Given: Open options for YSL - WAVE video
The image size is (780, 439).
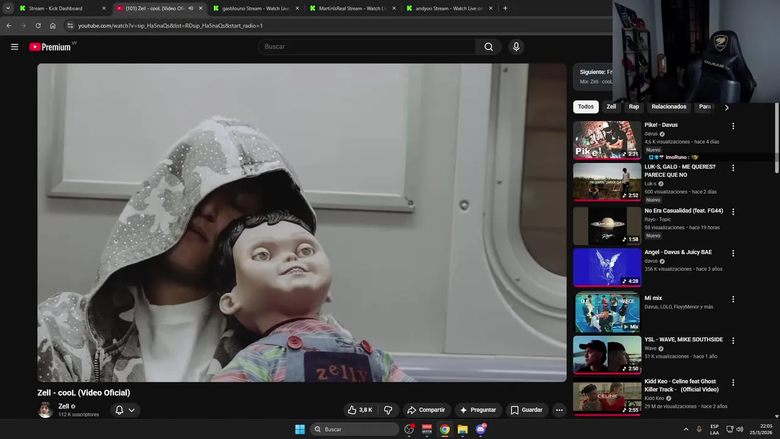Looking at the screenshot, I should [x=733, y=341].
